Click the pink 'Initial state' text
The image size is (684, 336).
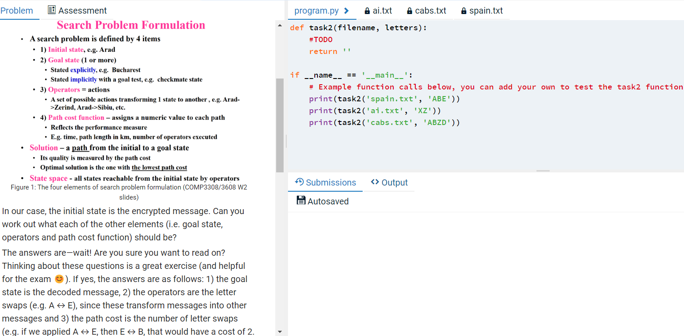(x=66, y=50)
